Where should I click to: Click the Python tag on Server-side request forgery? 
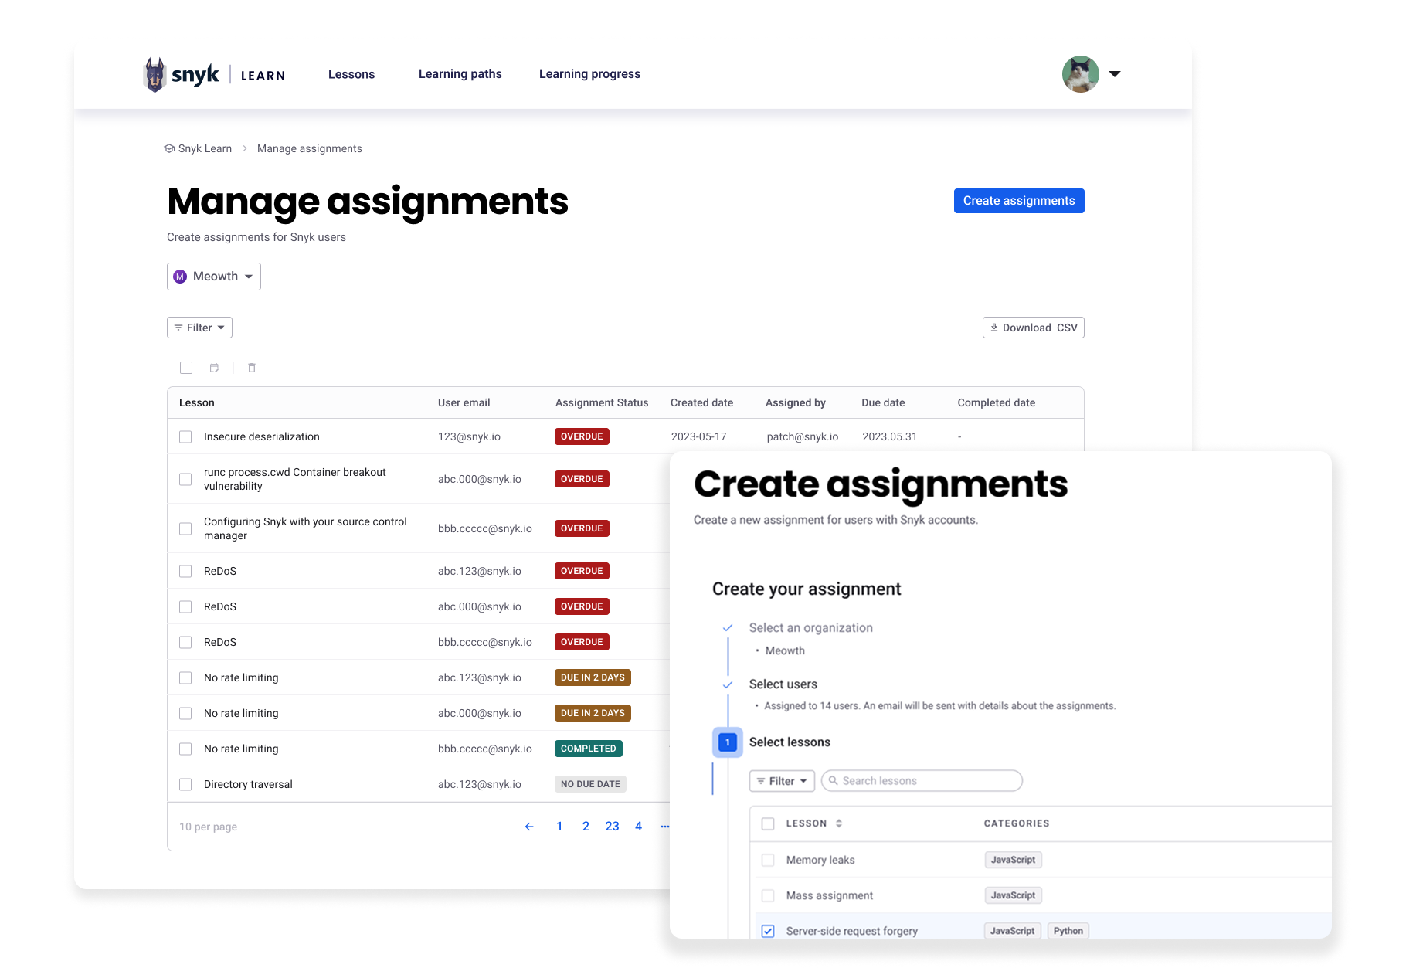[x=1068, y=931]
